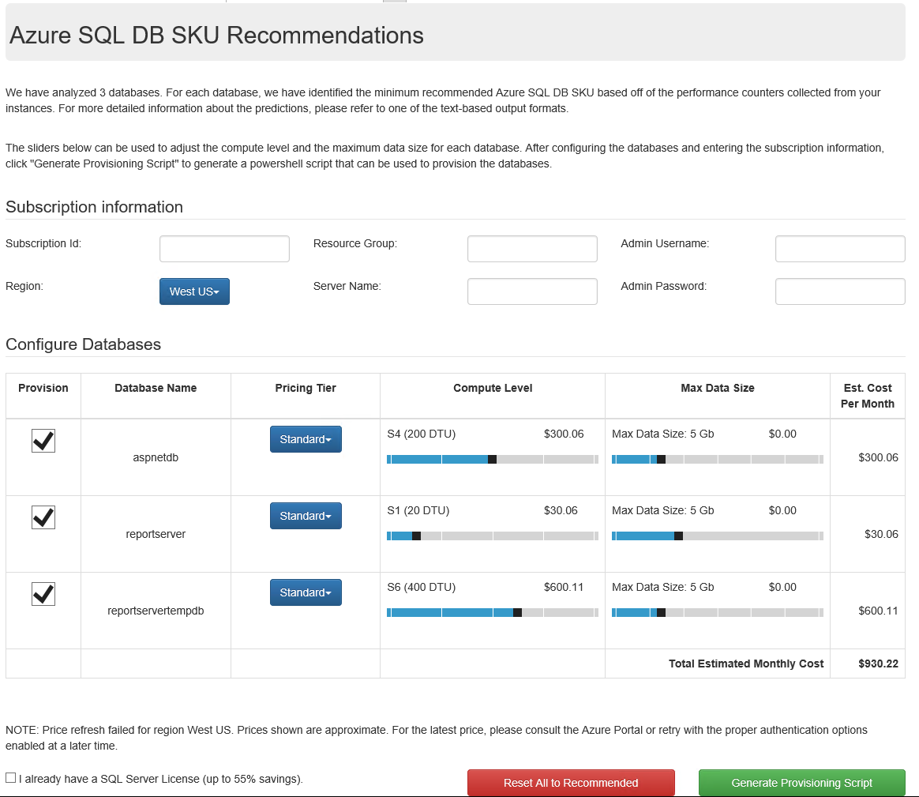The width and height of the screenshot is (919, 797).
Task: Click the Admin Username text field
Action: (x=840, y=249)
